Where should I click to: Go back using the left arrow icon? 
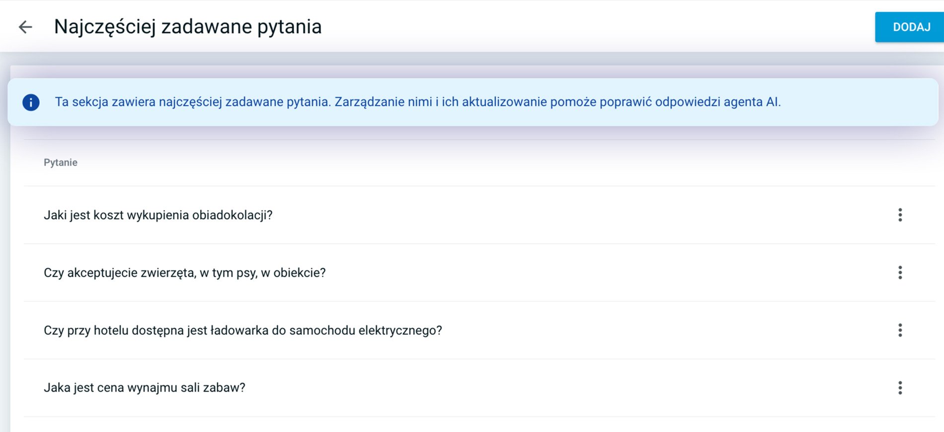pyautogui.click(x=25, y=27)
